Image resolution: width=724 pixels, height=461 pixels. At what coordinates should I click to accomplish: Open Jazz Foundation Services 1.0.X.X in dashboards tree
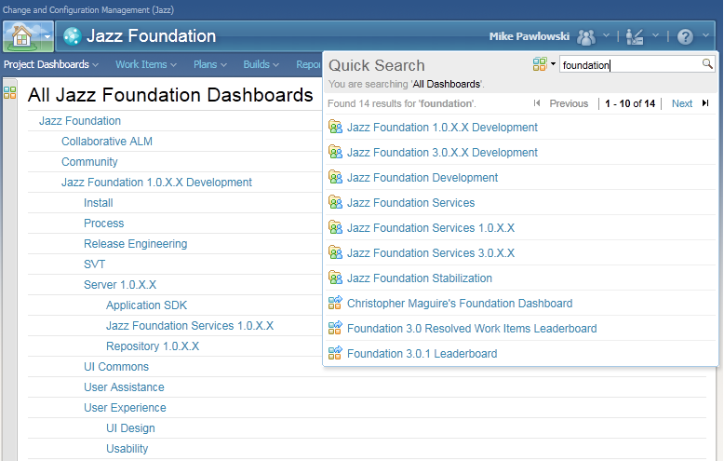[190, 326]
